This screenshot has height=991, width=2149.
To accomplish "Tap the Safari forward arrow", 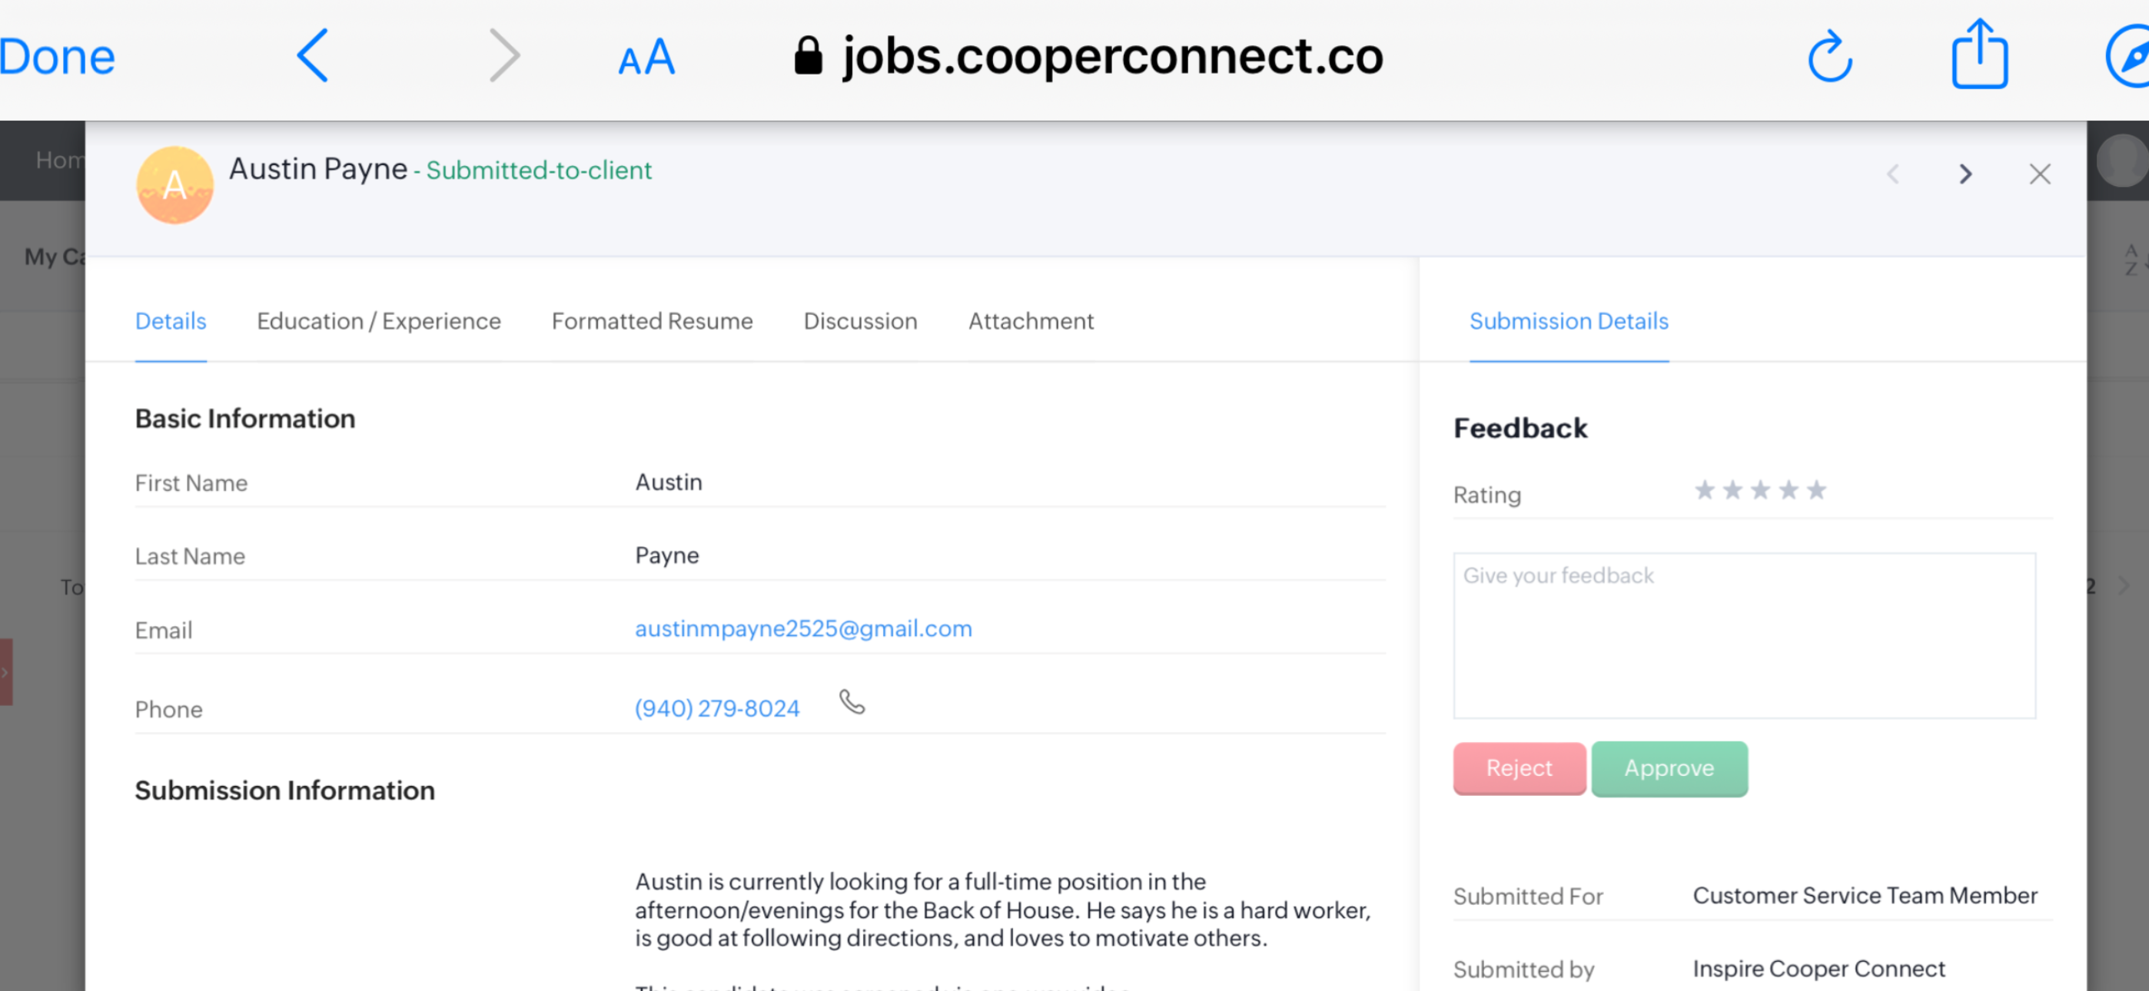I will click(x=504, y=56).
